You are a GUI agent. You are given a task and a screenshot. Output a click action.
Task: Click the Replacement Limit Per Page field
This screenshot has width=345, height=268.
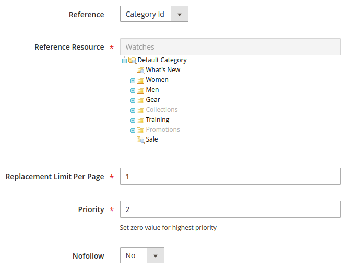click(x=230, y=177)
